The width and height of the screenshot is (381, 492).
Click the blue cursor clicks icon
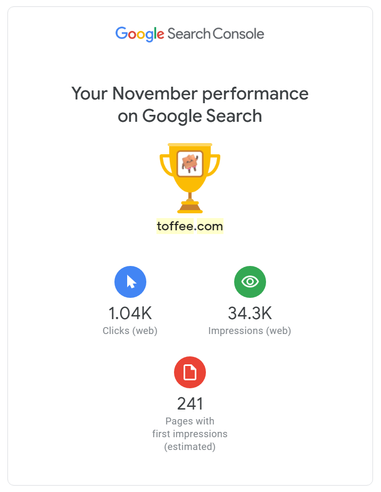pos(130,282)
